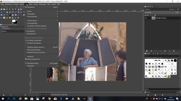This screenshot has width=181, height=101.
Task: Select the yellow Heal tool
Action: click(x=10, y=18)
